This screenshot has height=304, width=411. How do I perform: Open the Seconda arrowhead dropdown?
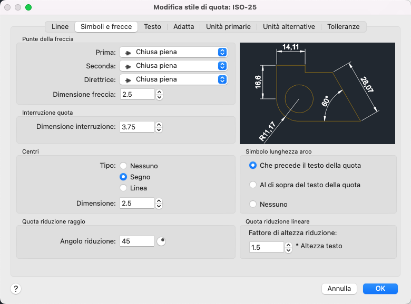173,66
